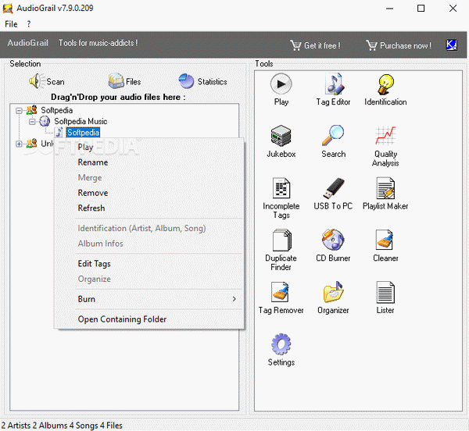
Task: Open the Lister tool
Action: [x=385, y=292]
